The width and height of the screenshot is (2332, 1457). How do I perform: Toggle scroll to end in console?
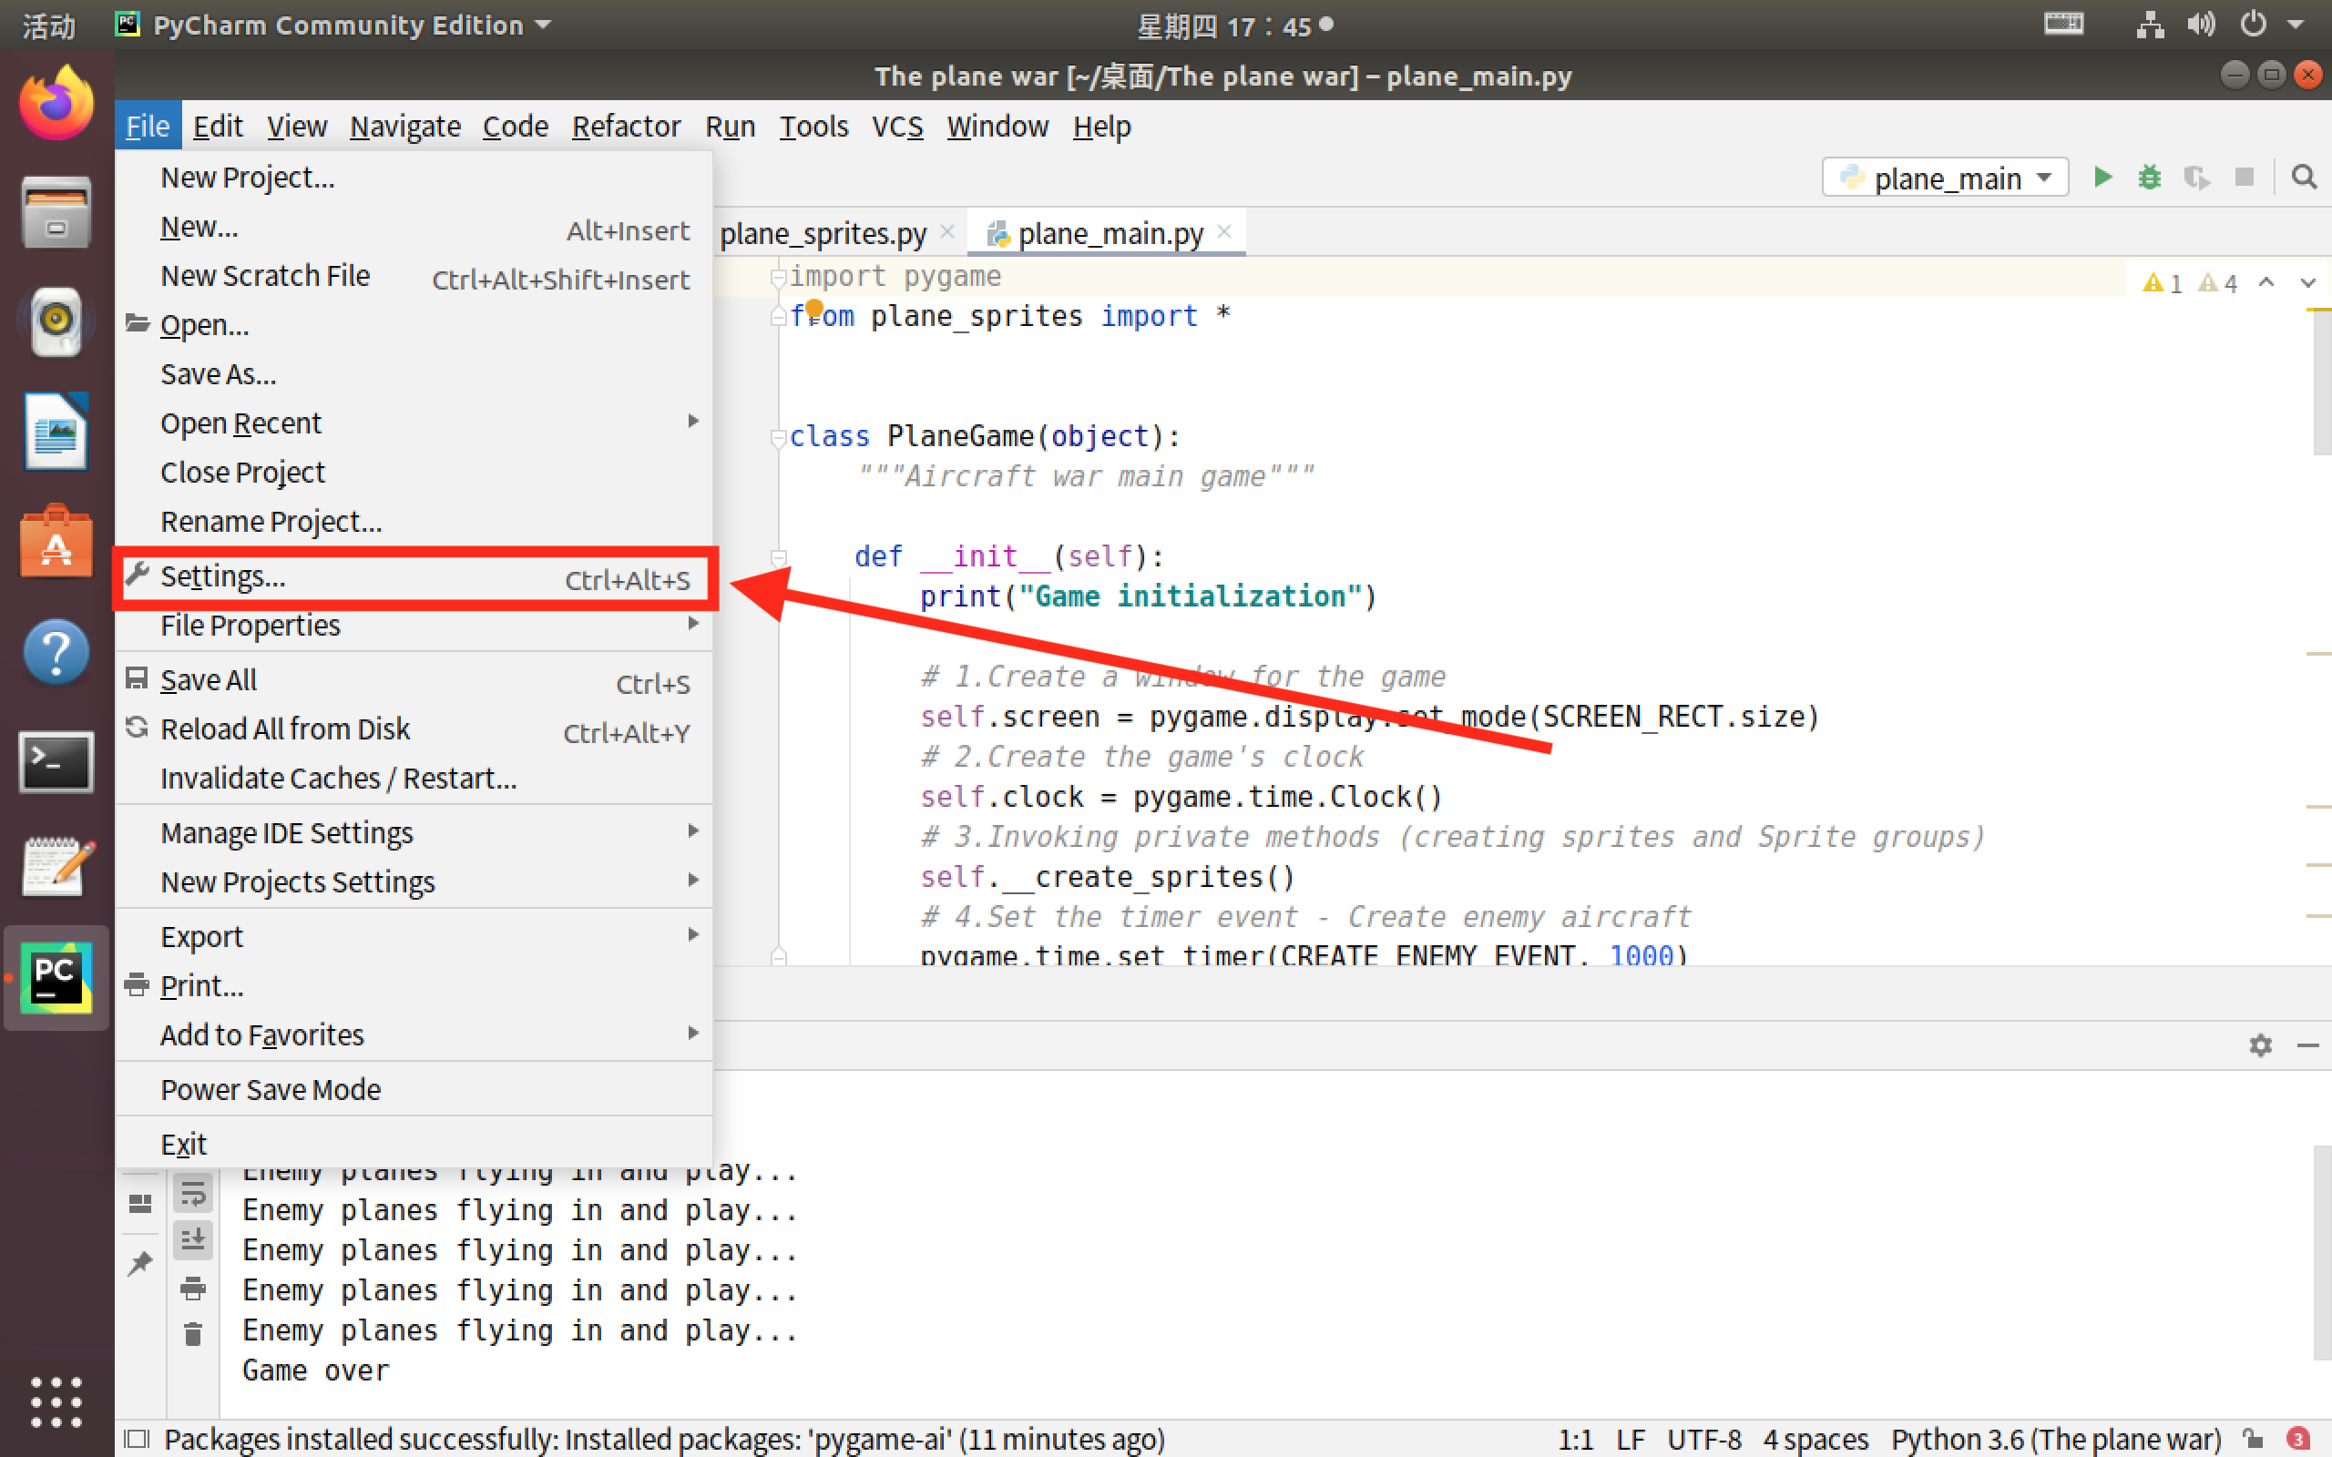(193, 1239)
